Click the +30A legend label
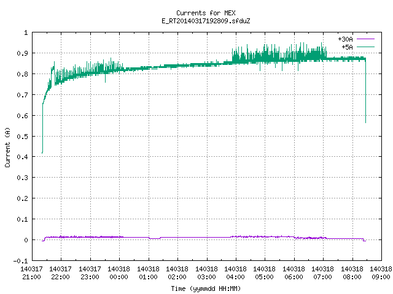 click(345, 39)
